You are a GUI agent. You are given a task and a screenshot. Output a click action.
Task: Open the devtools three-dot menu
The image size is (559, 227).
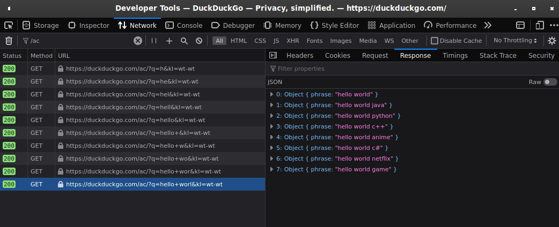pos(554,25)
